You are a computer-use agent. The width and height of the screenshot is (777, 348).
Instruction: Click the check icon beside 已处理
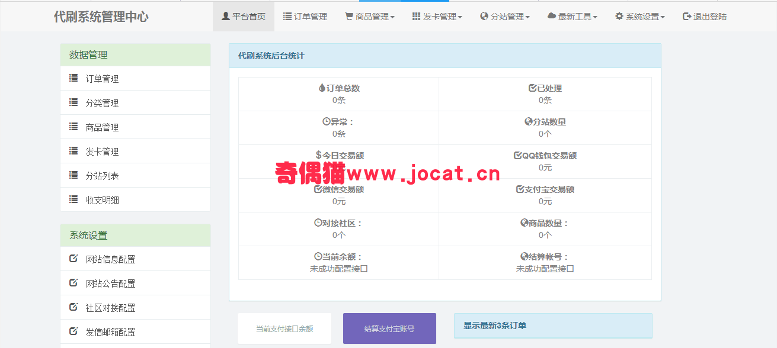532,88
